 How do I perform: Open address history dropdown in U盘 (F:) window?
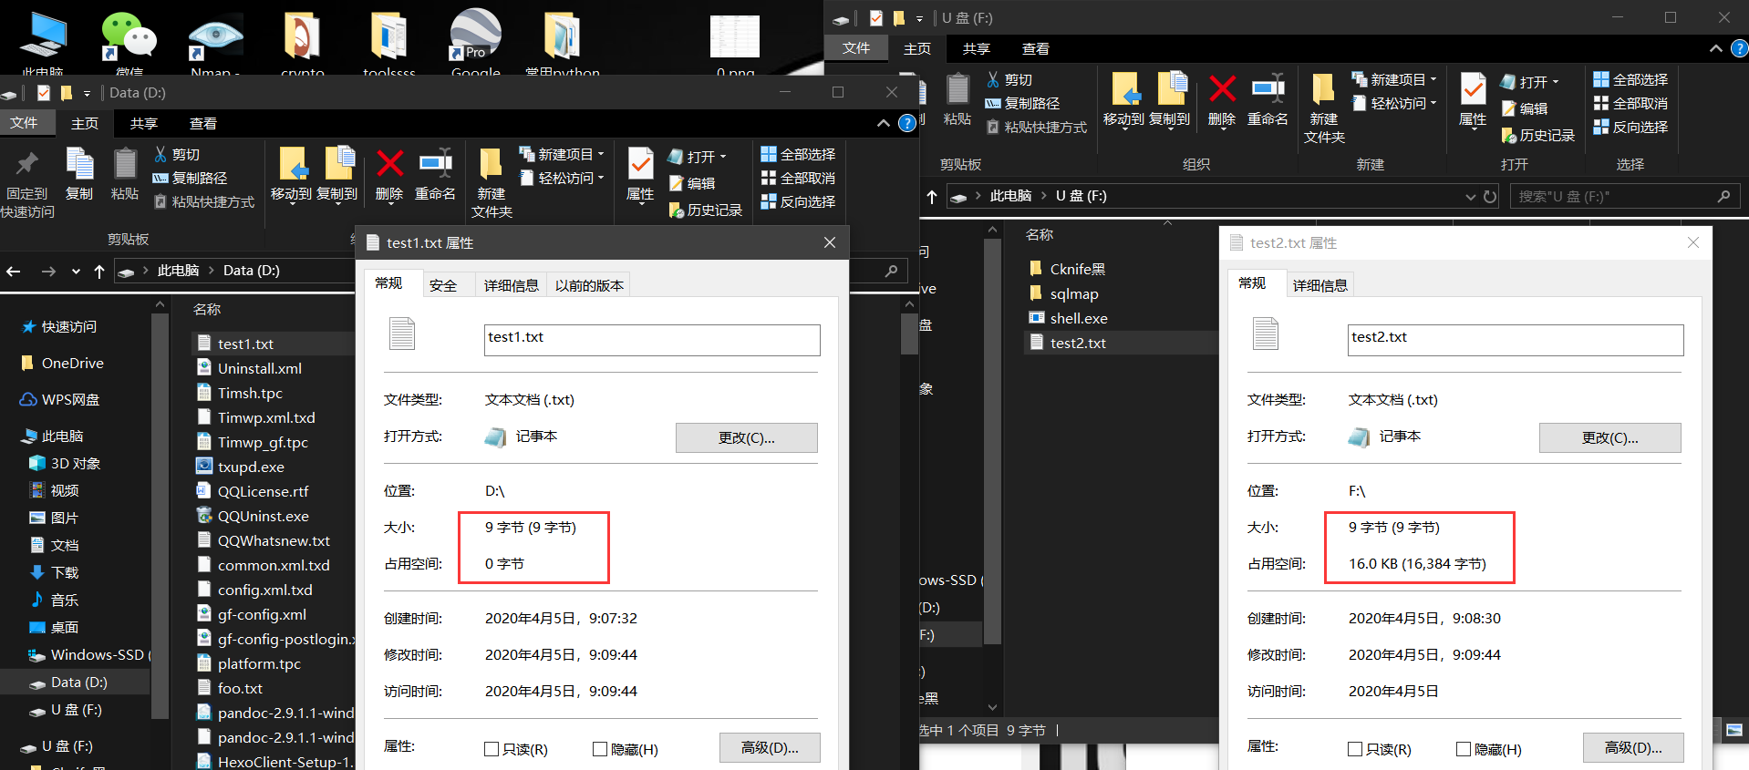pyautogui.click(x=1470, y=196)
